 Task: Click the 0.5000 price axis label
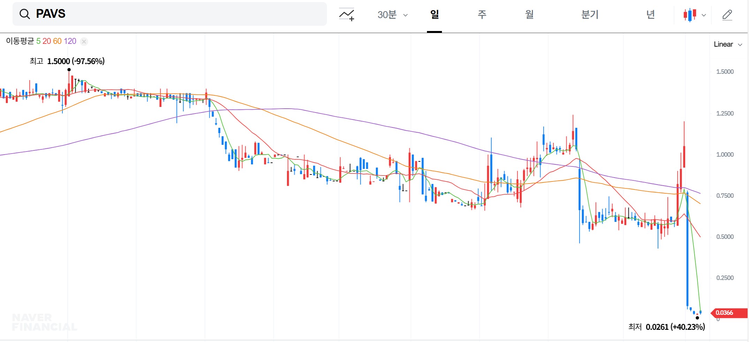[x=725, y=237]
